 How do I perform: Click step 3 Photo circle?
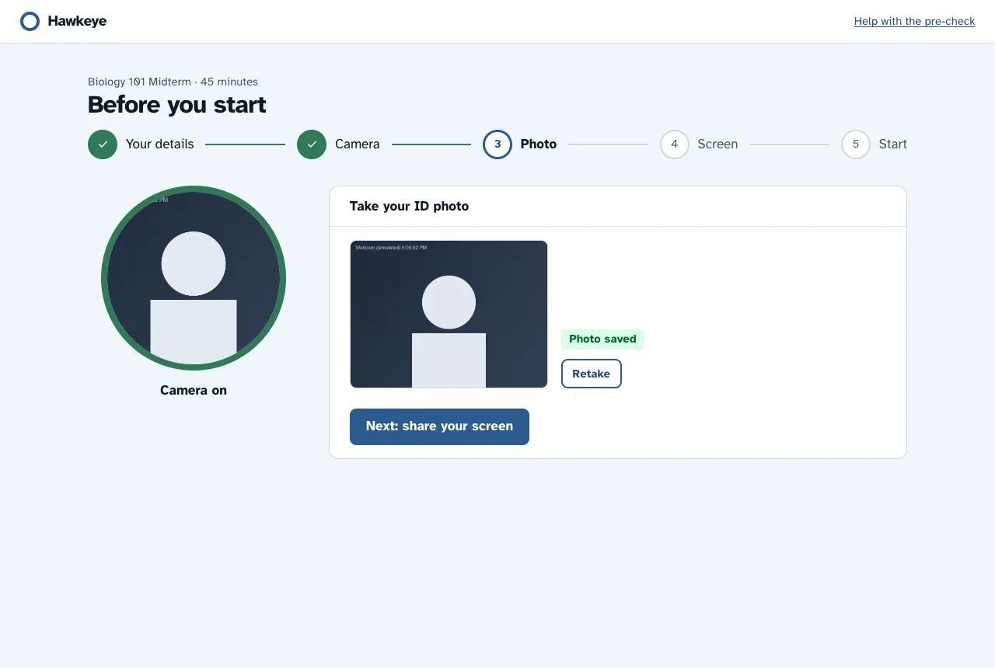pos(497,144)
